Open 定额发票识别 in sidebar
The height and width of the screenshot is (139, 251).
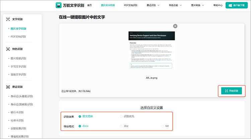[x=18, y=128]
